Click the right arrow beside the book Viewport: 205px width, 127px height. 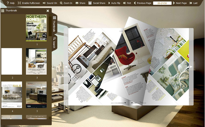191,67
